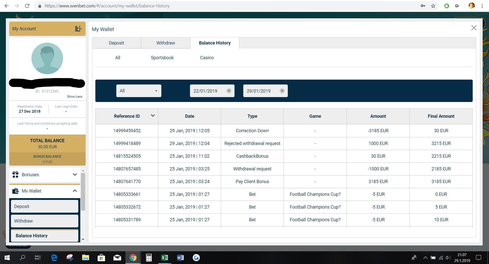Clear the 22/01/2019 start date

(229, 91)
